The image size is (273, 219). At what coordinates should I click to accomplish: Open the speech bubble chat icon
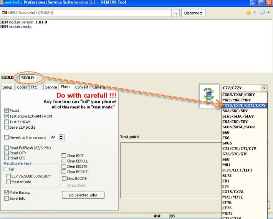click(x=262, y=12)
